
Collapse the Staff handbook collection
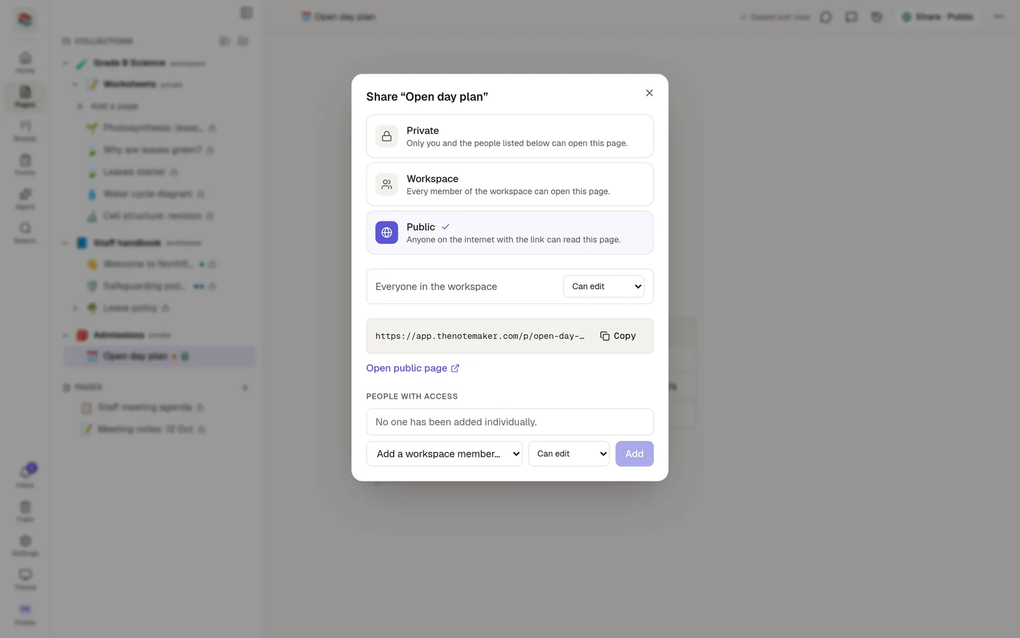[x=65, y=243]
